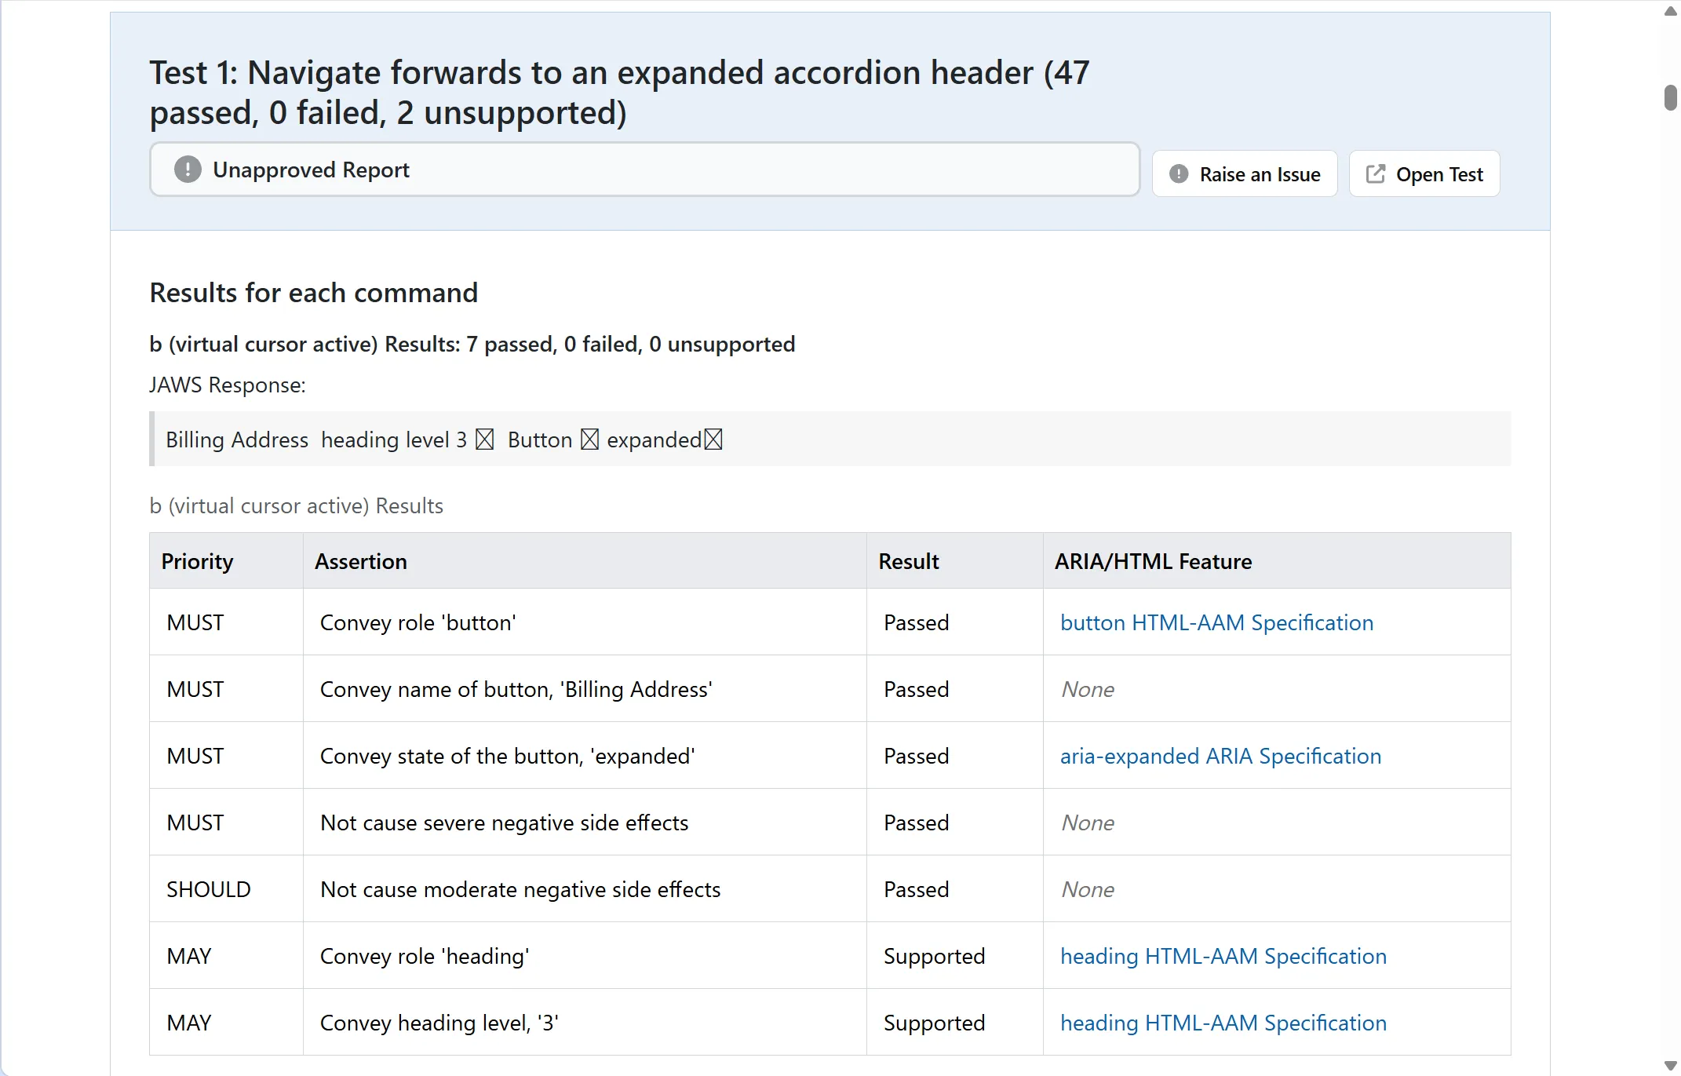Viewport: 1681px width, 1076px height.
Task: Click the Supported result for heading level '3'
Action: coord(954,1023)
